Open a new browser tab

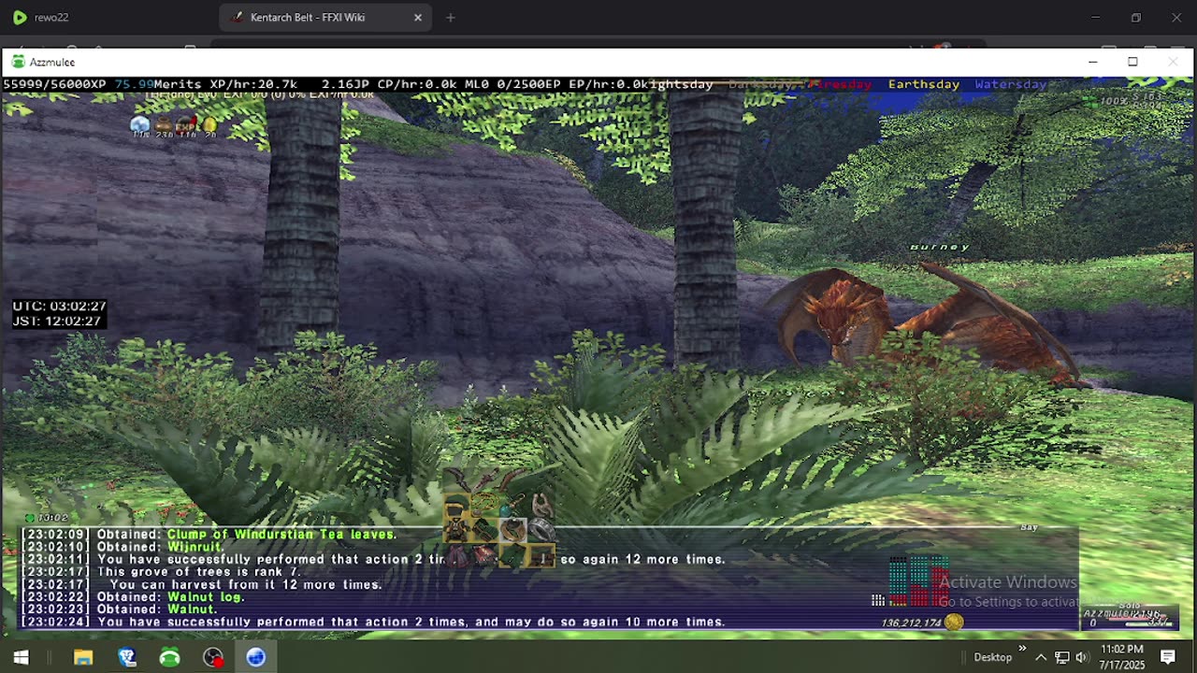451,17
